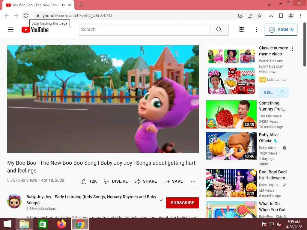Click the red SUBSCRIBE button
Screen dimensions: 307x230
point(183,203)
